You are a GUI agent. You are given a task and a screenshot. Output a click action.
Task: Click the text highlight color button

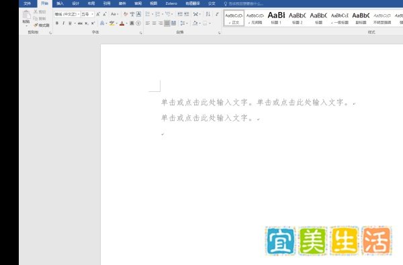click(x=111, y=23)
